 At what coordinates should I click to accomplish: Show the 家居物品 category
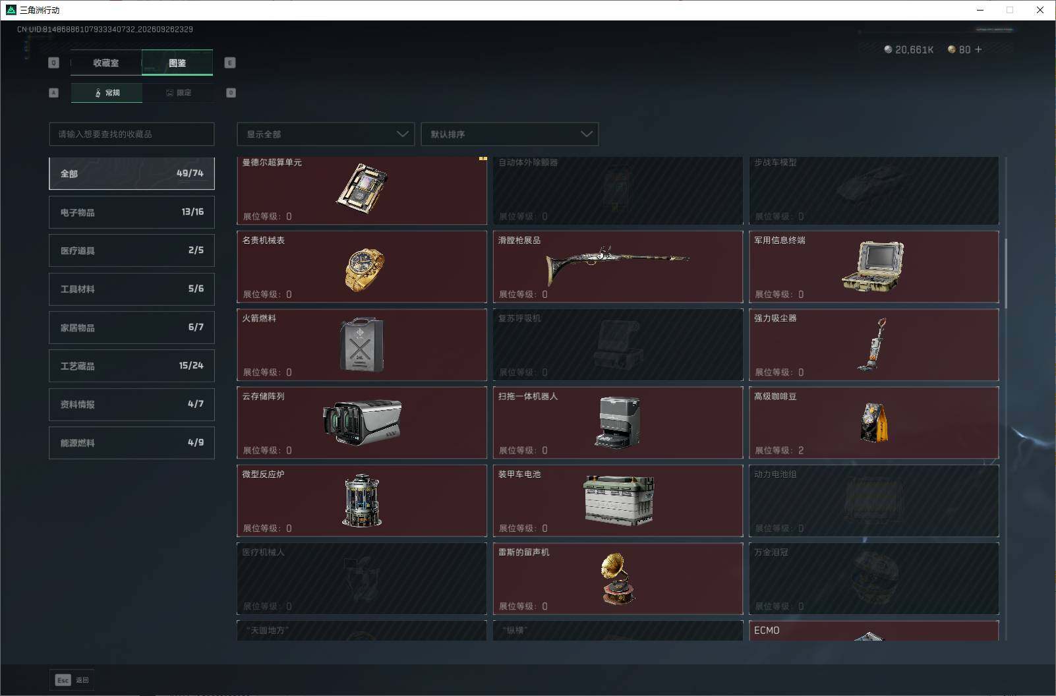132,328
